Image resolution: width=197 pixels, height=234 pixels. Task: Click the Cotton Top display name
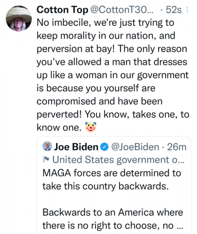[x=62, y=10]
